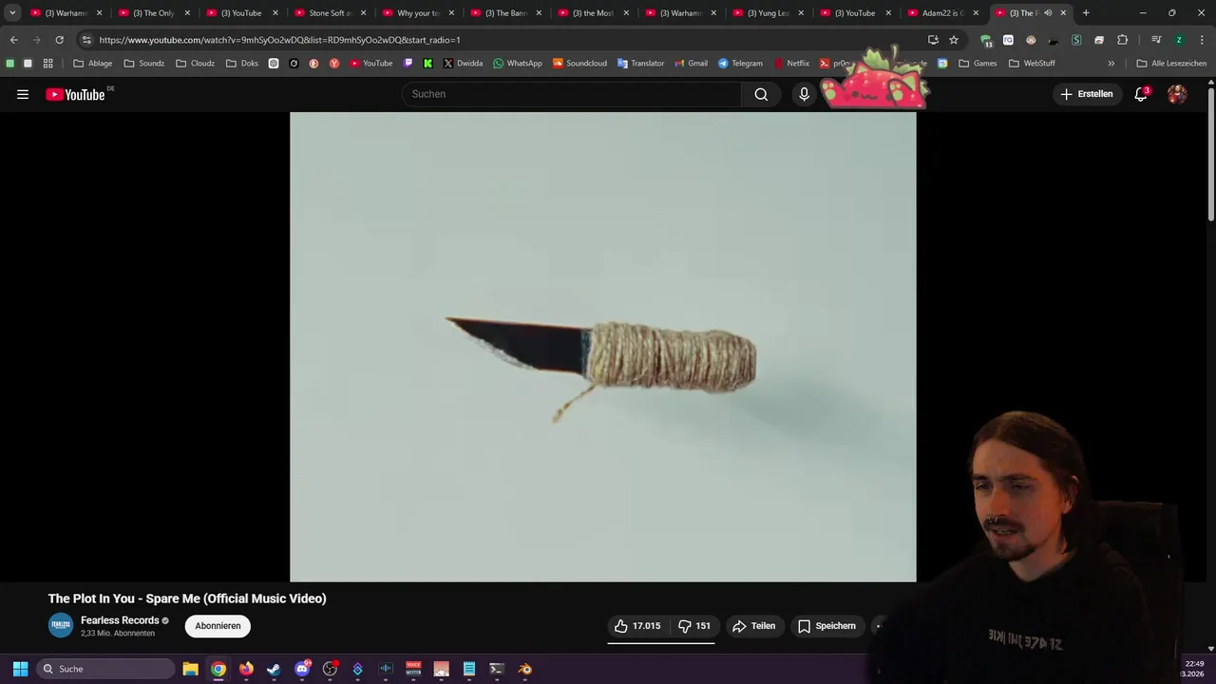Click the YouTube search magnifier button
Viewport: 1216px width, 684px height.
click(x=761, y=94)
